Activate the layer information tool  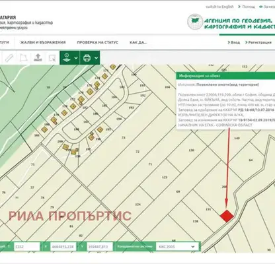click(x=67, y=58)
